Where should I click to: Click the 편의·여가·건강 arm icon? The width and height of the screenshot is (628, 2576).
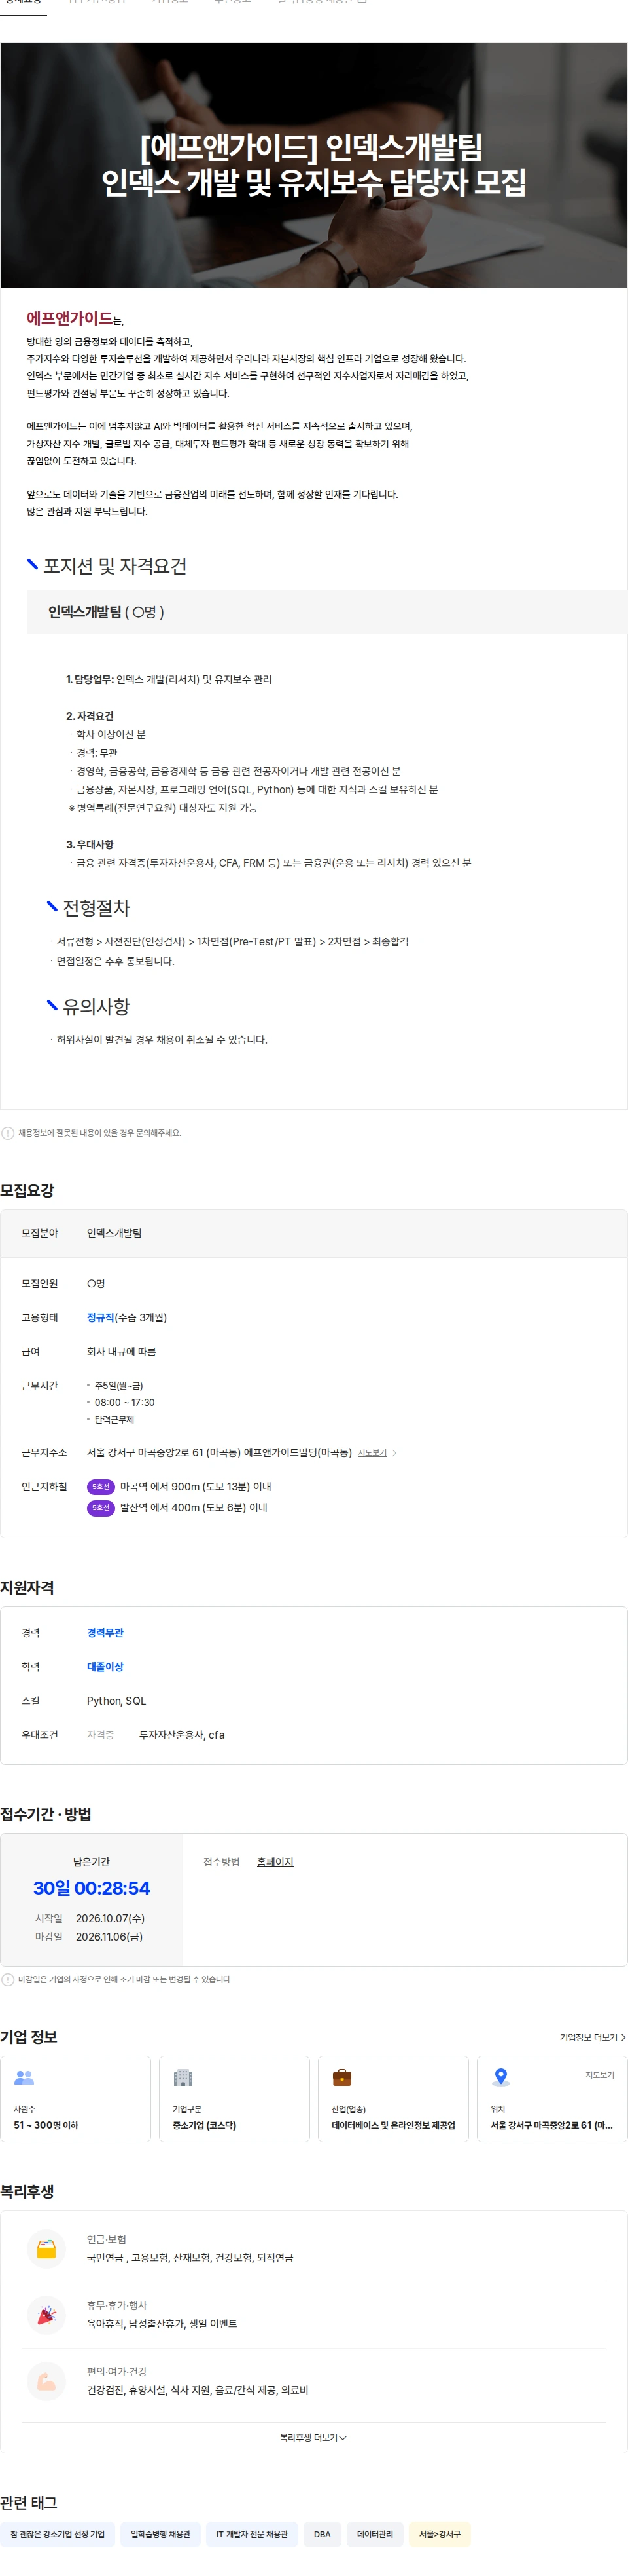47,2381
